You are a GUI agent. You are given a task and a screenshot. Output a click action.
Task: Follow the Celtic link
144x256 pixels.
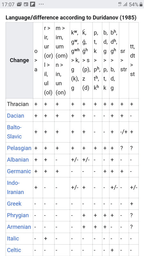tap(14, 250)
